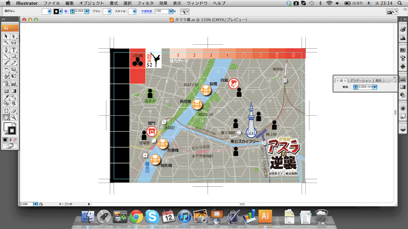Open stroke color dropdown in control bar
This screenshot has height=229, width=408.
point(61,11)
